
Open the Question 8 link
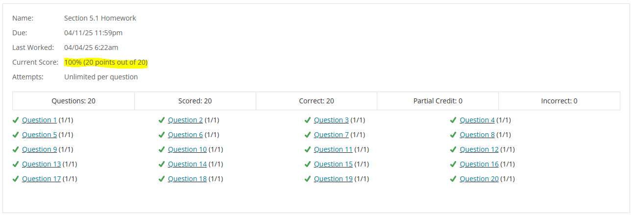click(x=477, y=135)
